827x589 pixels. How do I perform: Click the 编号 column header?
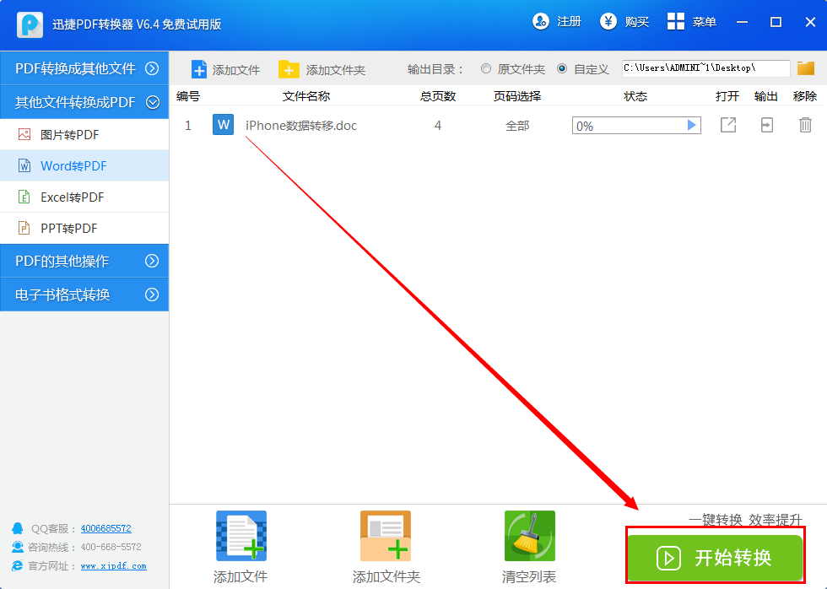pos(187,96)
